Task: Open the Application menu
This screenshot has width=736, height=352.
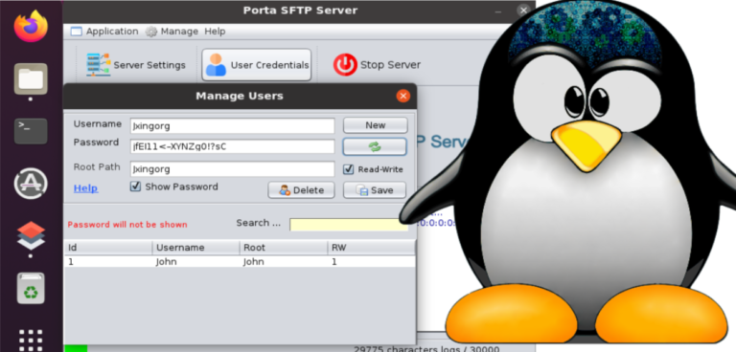Action: click(104, 32)
